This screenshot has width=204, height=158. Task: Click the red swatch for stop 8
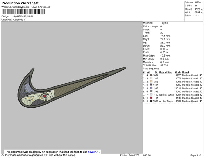(151, 98)
